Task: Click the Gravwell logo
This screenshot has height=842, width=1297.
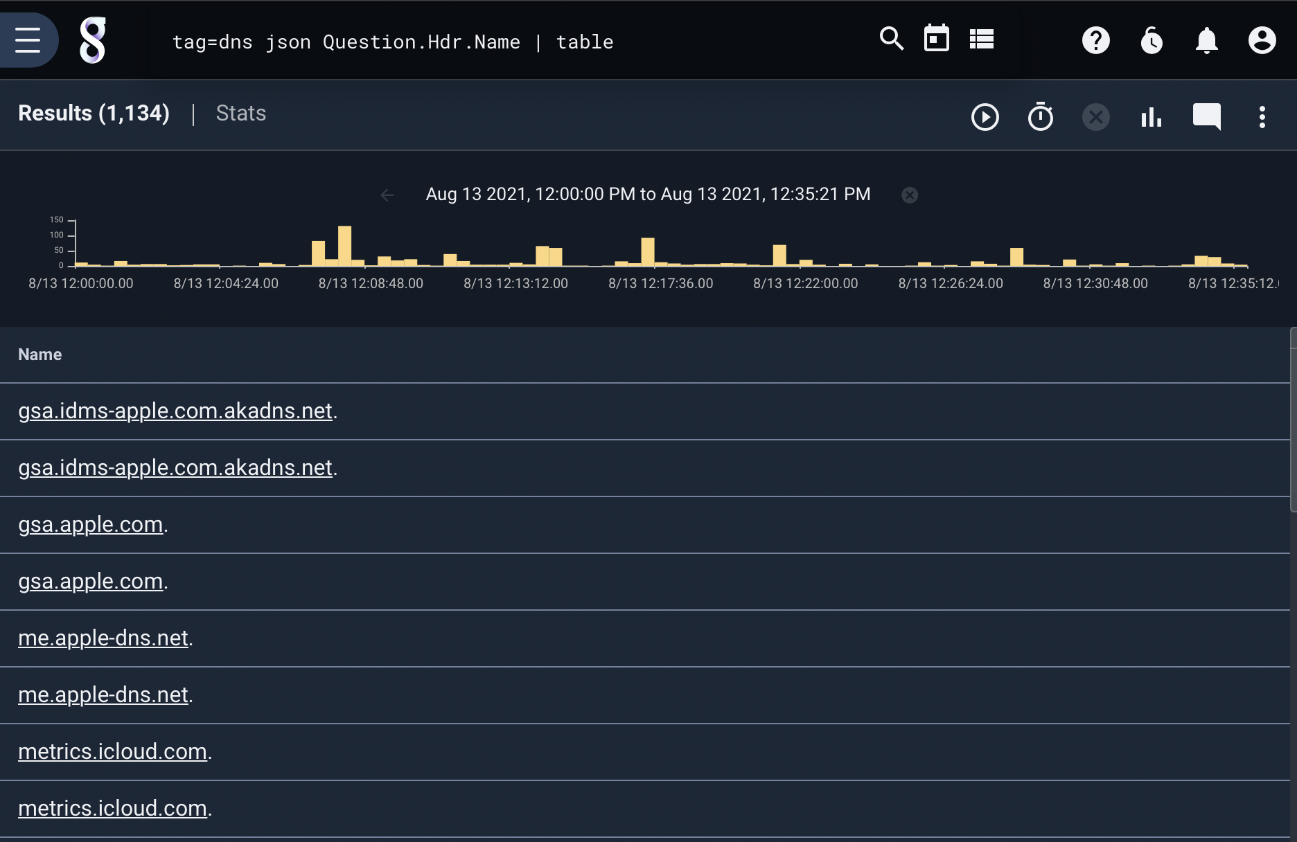Action: (x=93, y=40)
